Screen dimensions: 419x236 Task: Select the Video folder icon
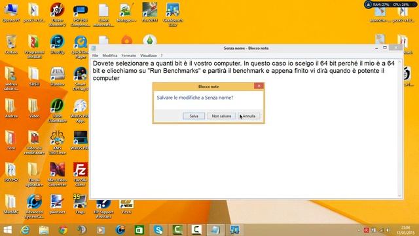pyautogui.click(x=34, y=108)
